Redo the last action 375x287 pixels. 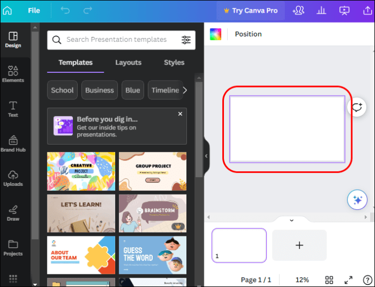[x=87, y=10]
